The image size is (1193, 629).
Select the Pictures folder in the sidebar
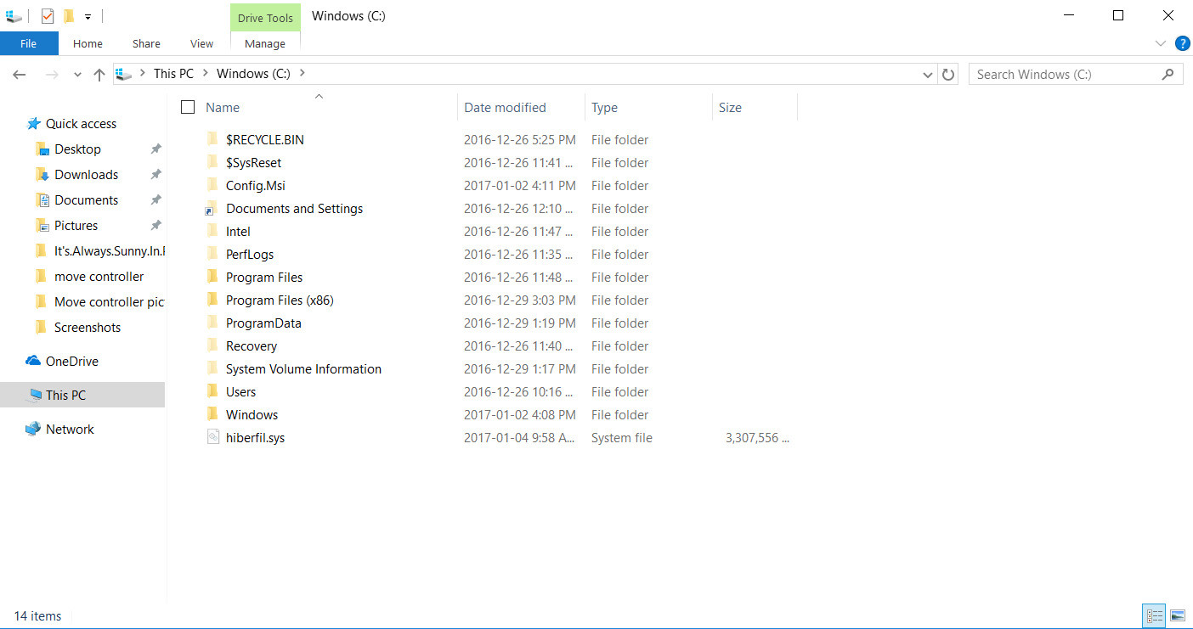[x=75, y=225]
